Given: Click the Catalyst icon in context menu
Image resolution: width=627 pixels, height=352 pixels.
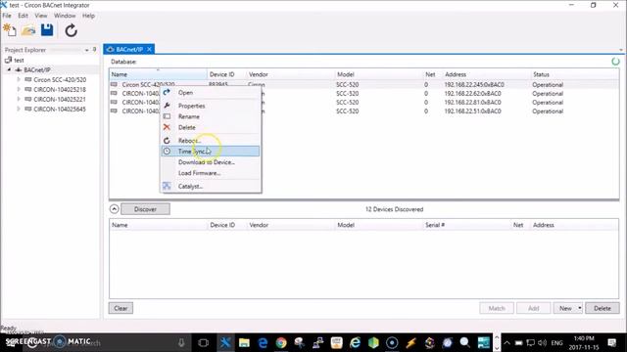Looking at the screenshot, I should (167, 186).
